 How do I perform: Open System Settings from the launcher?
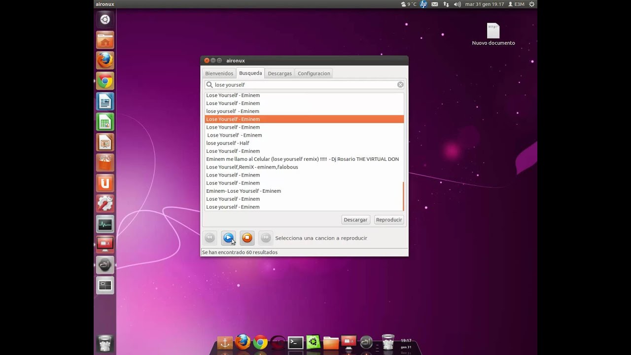(105, 204)
